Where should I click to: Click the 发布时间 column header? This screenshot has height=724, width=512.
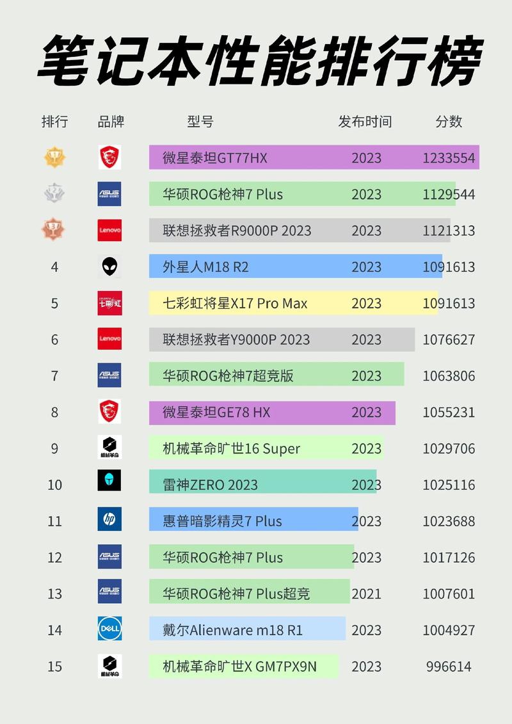[365, 122]
